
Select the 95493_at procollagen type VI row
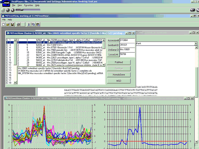[x=60, y=63]
